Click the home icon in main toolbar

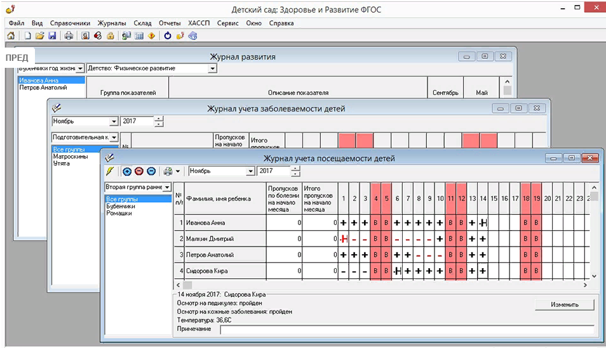coord(10,35)
